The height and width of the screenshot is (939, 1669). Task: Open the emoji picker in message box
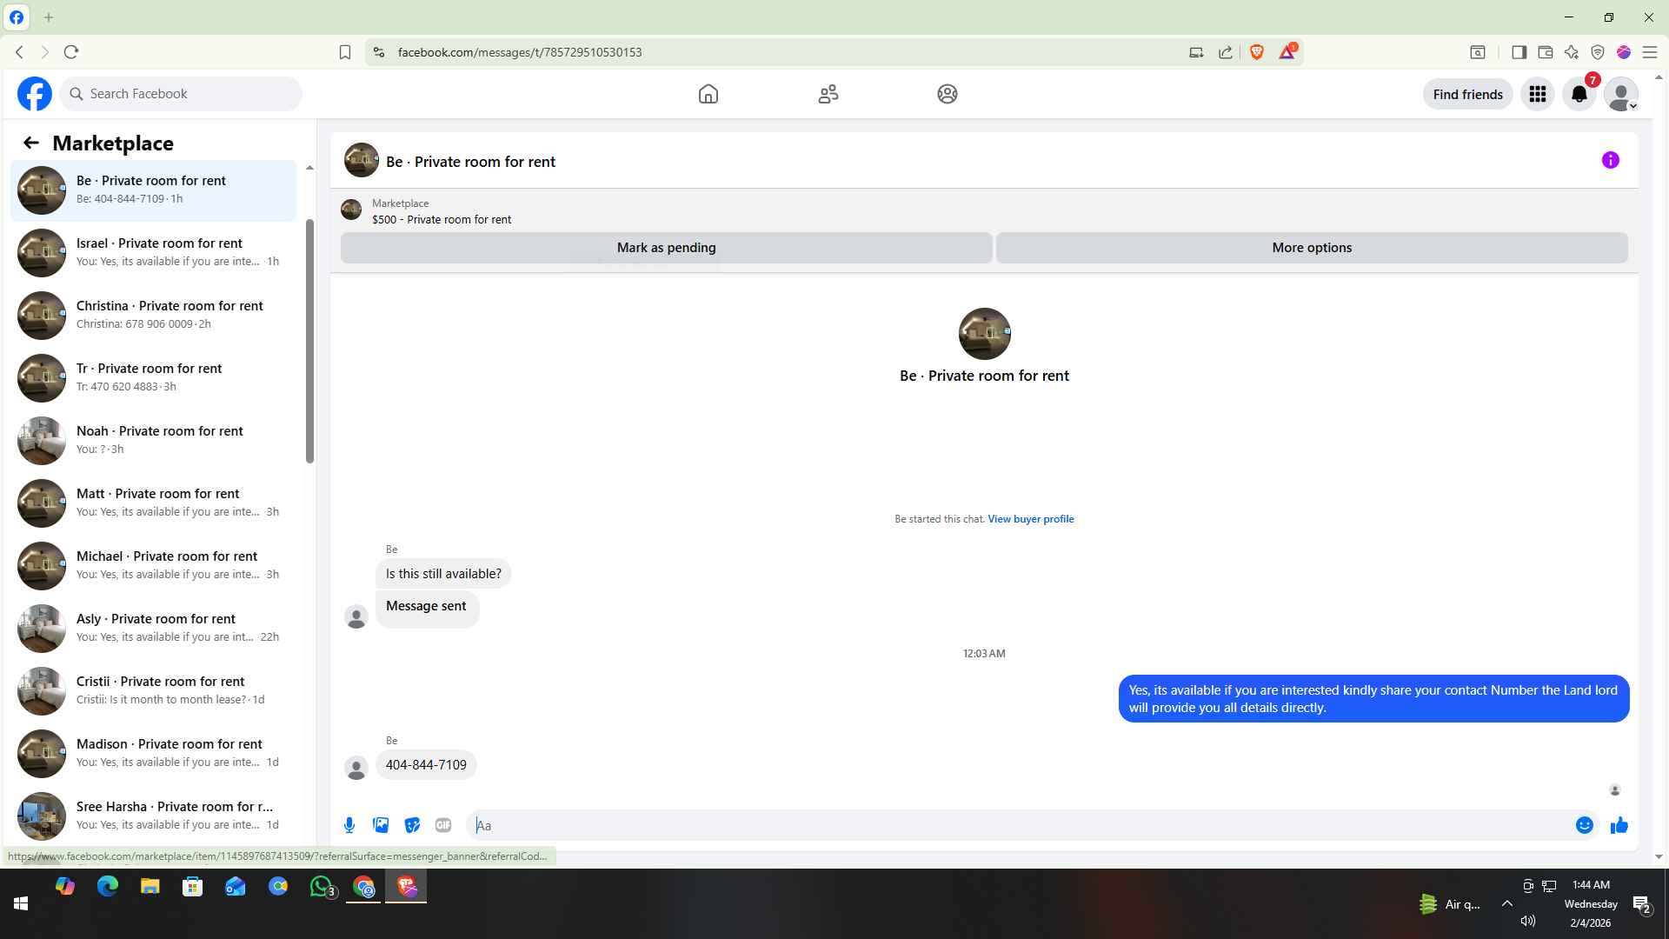[x=1584, y=825]
